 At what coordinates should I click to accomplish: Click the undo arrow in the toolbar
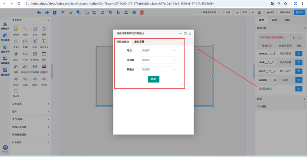pyautogui.click(x=39, y=13)
